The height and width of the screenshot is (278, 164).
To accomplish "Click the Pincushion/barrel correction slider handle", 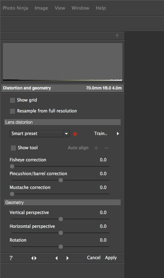I will point(61,180).
